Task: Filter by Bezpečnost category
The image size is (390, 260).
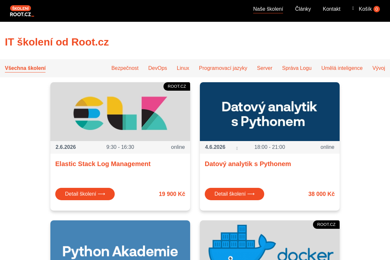Action: tap(125, 68)
